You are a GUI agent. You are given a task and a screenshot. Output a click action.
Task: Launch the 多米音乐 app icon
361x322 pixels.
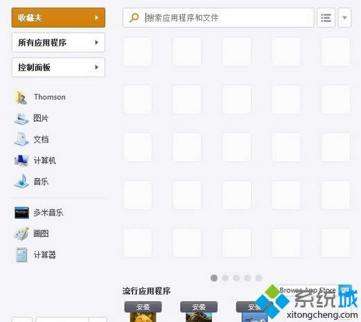(21, 213)
